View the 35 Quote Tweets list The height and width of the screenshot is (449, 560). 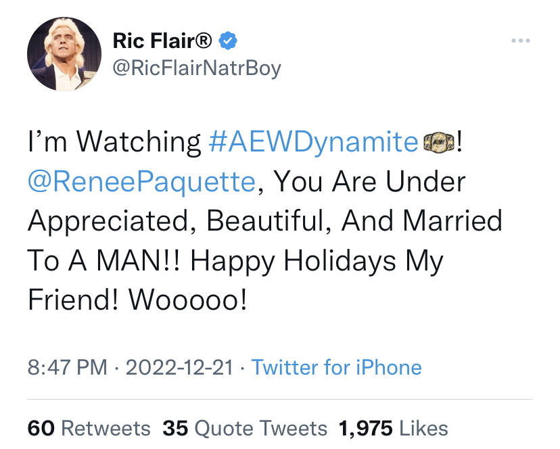pos(245,427)
